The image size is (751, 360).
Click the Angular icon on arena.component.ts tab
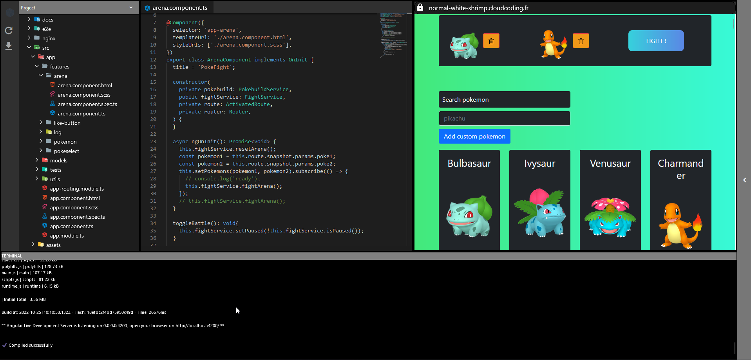pos(147,8)
